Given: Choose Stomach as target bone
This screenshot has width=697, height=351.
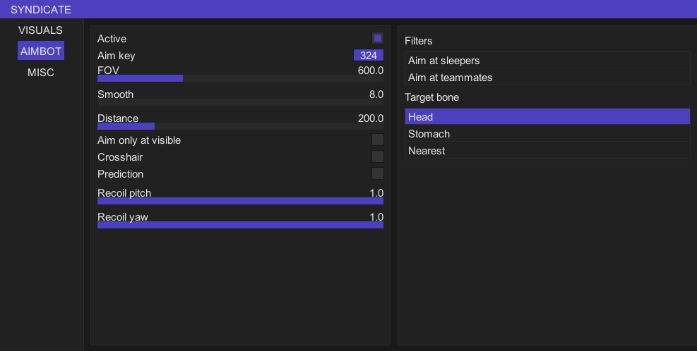Looking at the screenshot, I should click(x=547, y=134).
